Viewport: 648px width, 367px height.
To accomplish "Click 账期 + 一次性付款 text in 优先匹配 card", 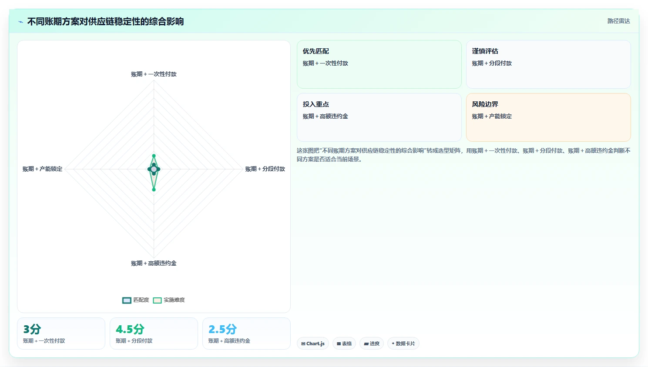I will [326, 63].
